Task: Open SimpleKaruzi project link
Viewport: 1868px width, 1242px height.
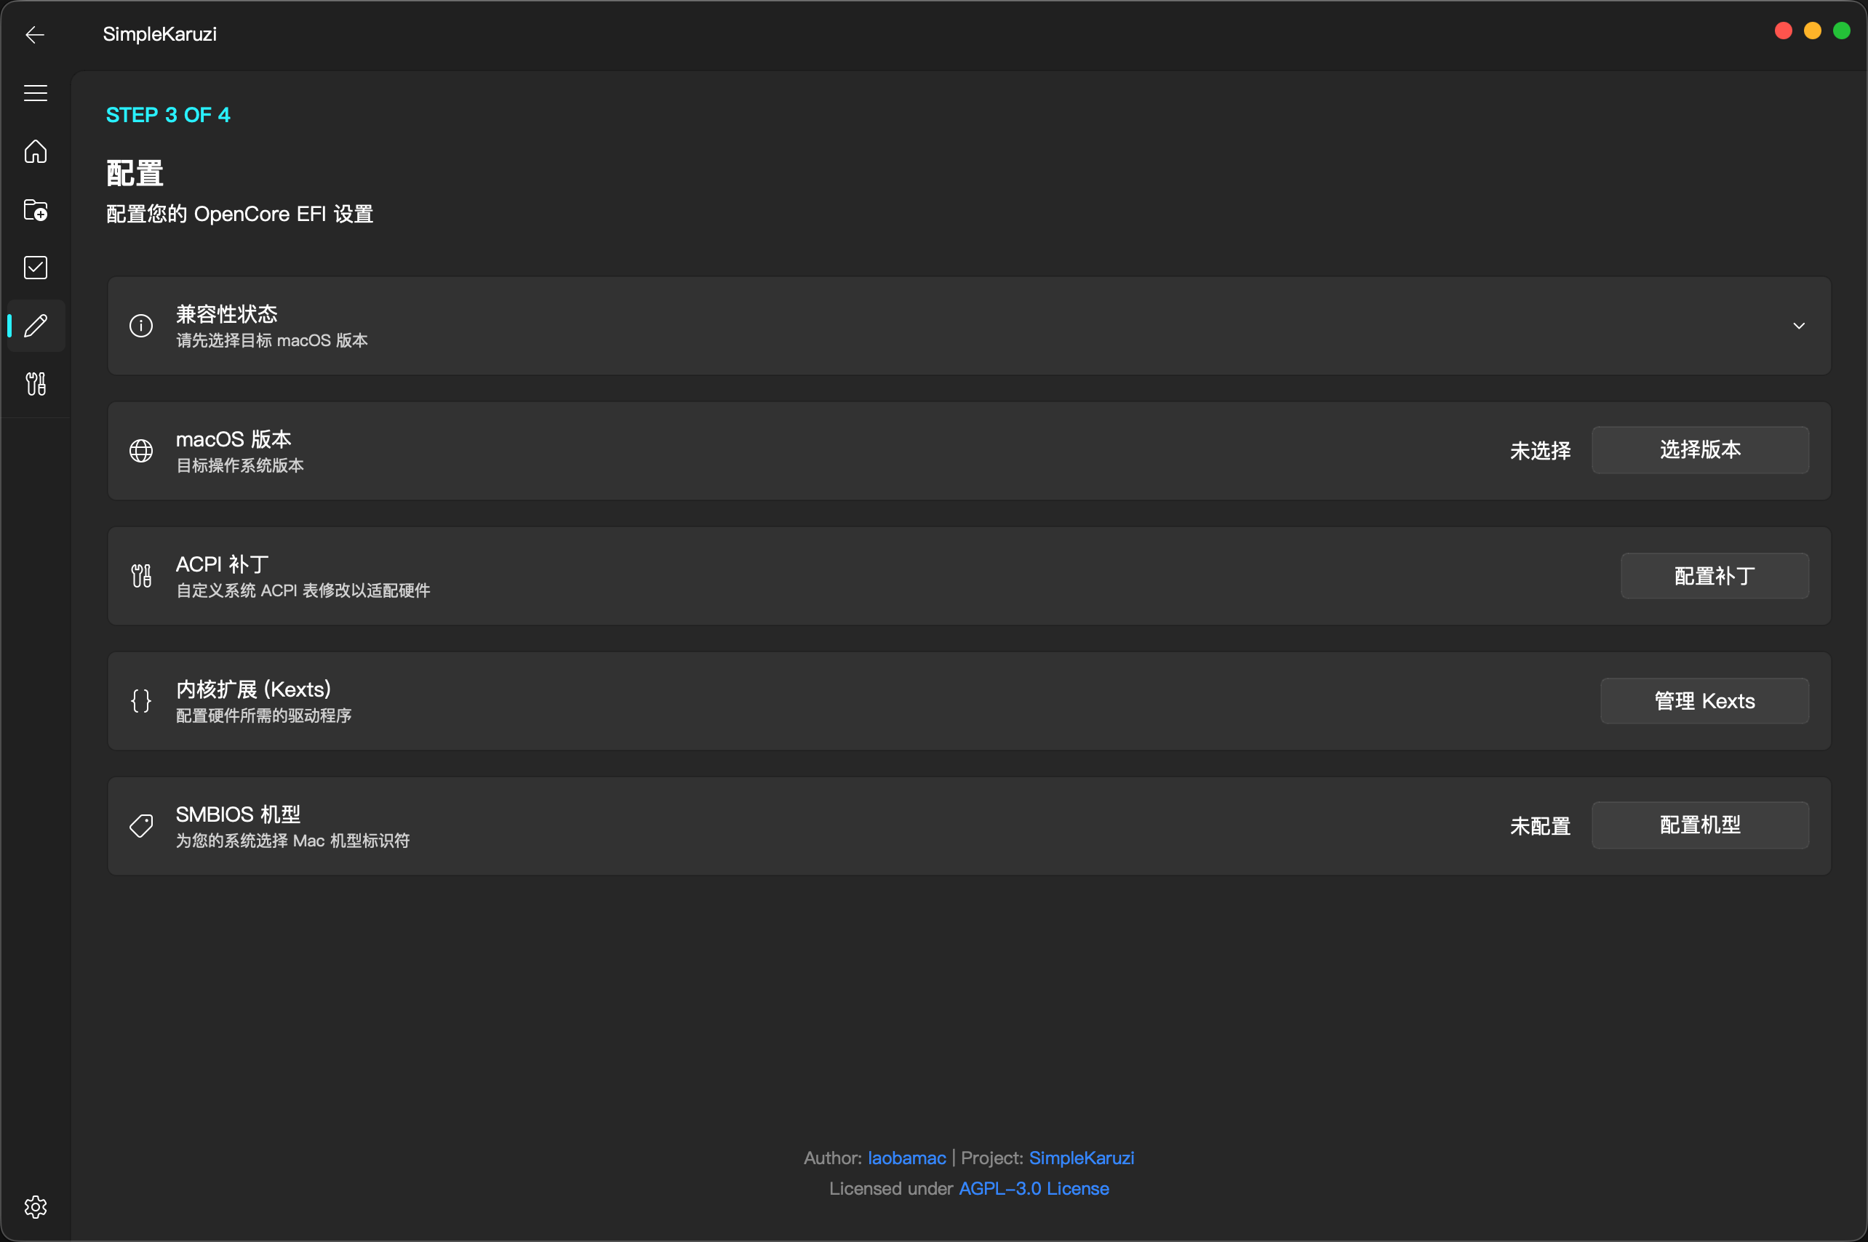Action: point(1080,1158)
